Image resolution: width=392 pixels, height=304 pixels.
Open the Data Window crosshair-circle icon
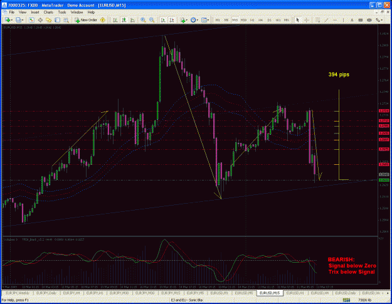pyautogui.click(x=40, y=20)
